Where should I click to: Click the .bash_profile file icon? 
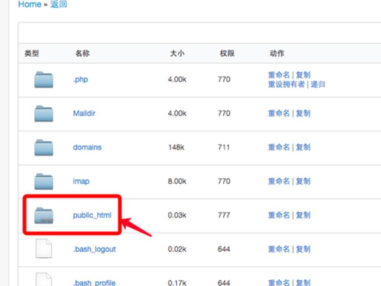pos(44,279)
